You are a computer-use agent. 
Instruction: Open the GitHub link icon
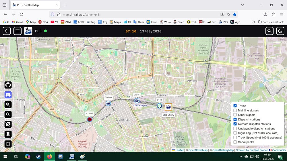[8, 85]
